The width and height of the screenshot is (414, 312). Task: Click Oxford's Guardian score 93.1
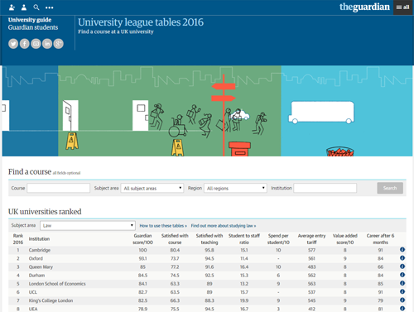[142, 258]
